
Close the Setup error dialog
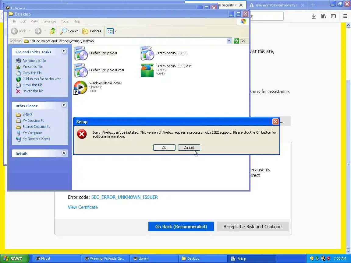click(x=275, y=122)
